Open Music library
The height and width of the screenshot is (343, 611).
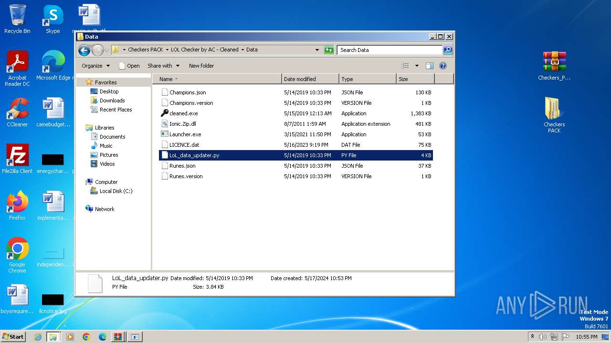pos(106,146)
